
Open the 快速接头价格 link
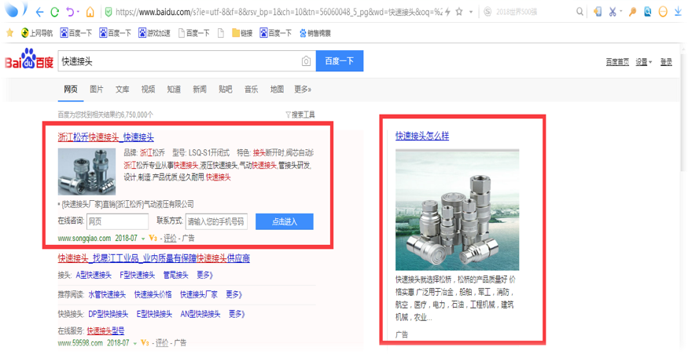(153, 294)
